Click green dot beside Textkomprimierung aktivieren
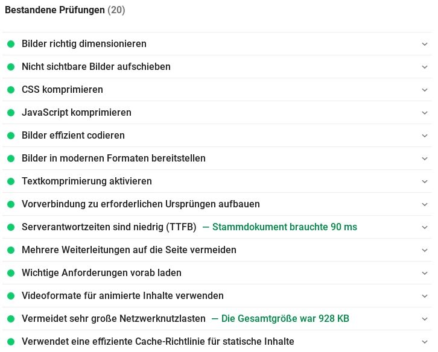The image size is (438, 352). pyautogui.click(x=11, y=181)
